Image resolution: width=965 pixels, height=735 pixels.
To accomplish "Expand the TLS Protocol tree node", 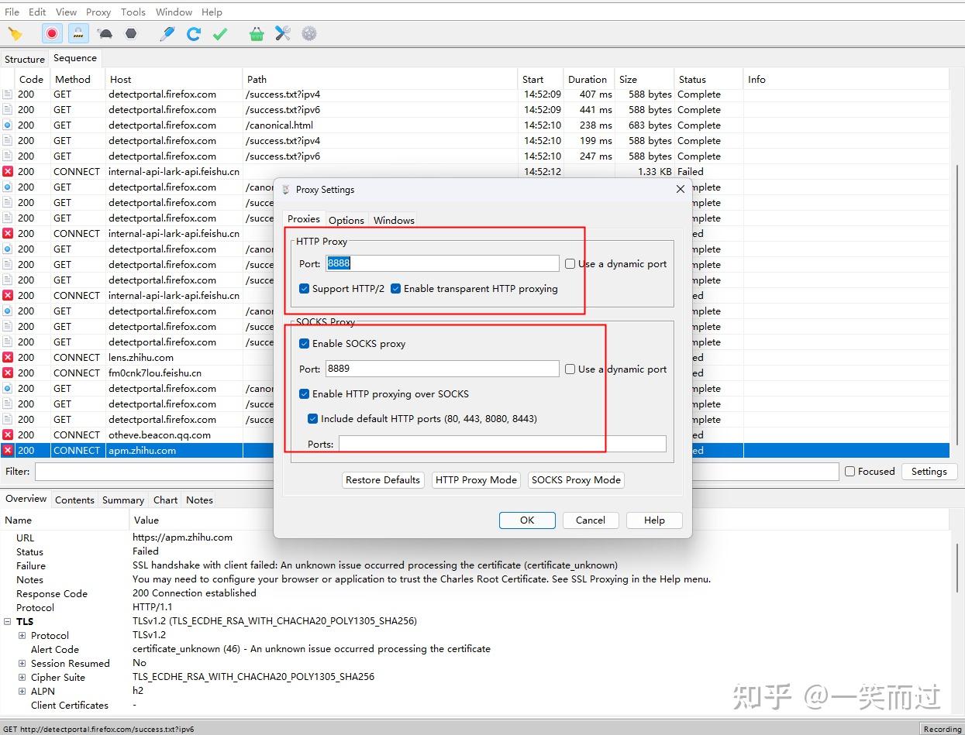I will (x=22, y=636).
